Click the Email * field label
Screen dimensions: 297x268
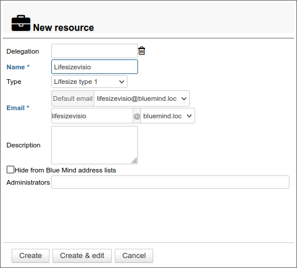point(18,108)
